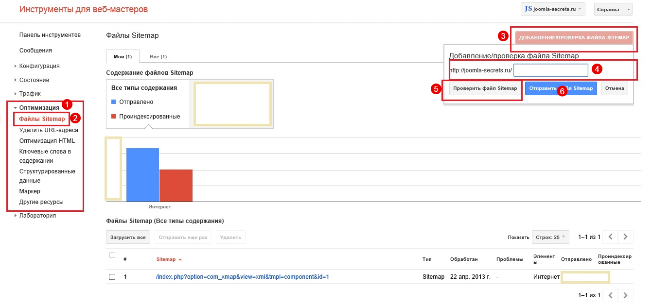Viewport: 652px width, 306px height.
Task: Click 'Проверить файл Sitemap' button
Action: click(485, 88)
